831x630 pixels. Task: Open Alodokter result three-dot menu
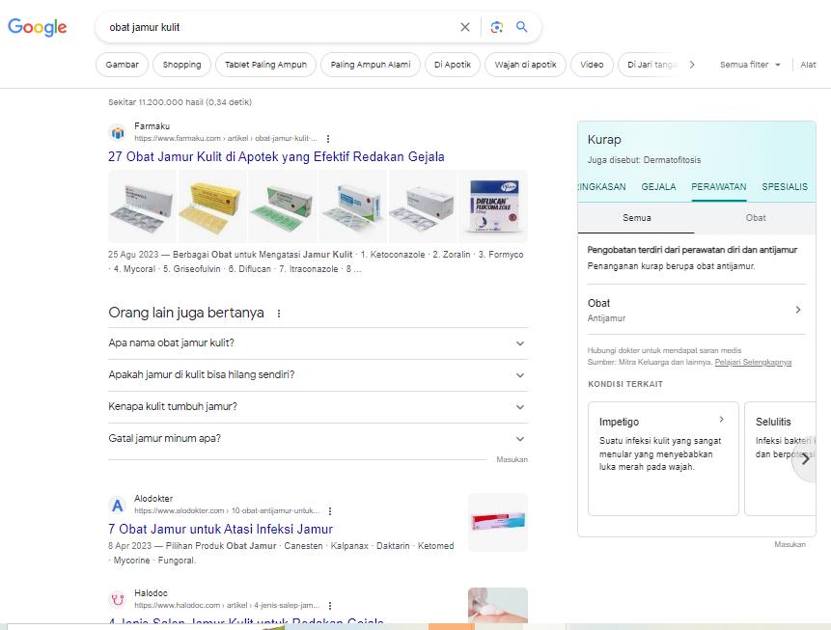pos(330,511)
